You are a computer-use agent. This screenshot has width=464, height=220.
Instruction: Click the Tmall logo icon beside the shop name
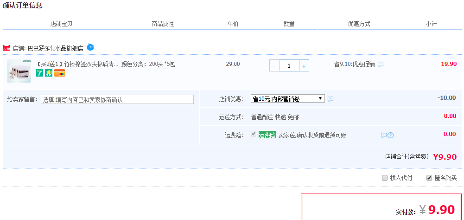point(6,48)
